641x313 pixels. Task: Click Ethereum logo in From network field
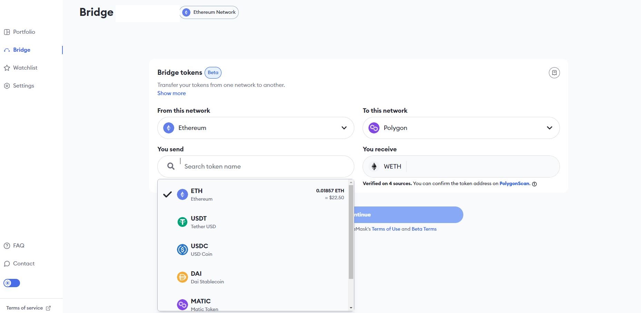point(169,128)
